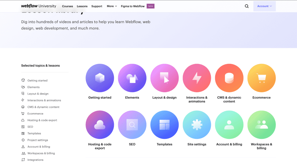
Task: Select Layout & design link in sidebar list
Action: tap(38, 94)
